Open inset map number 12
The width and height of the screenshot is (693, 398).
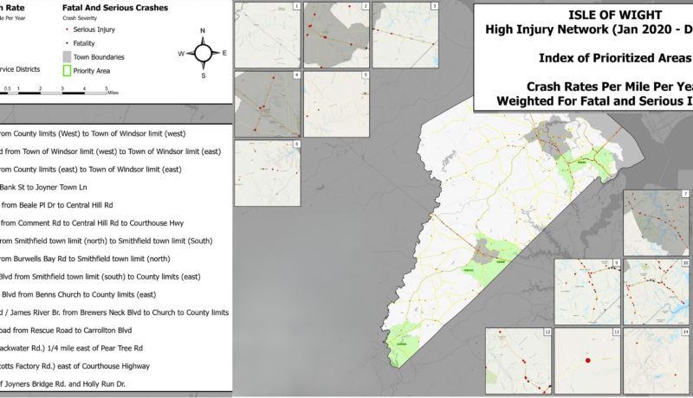pos(518,359)
